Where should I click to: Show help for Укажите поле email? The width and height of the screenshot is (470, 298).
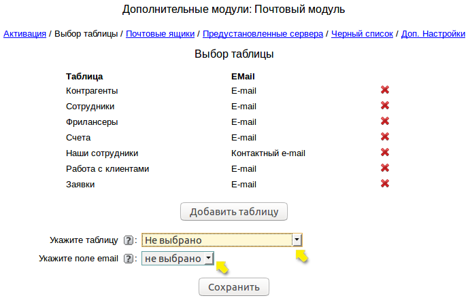pyautogui.click(x=129, y=259)
